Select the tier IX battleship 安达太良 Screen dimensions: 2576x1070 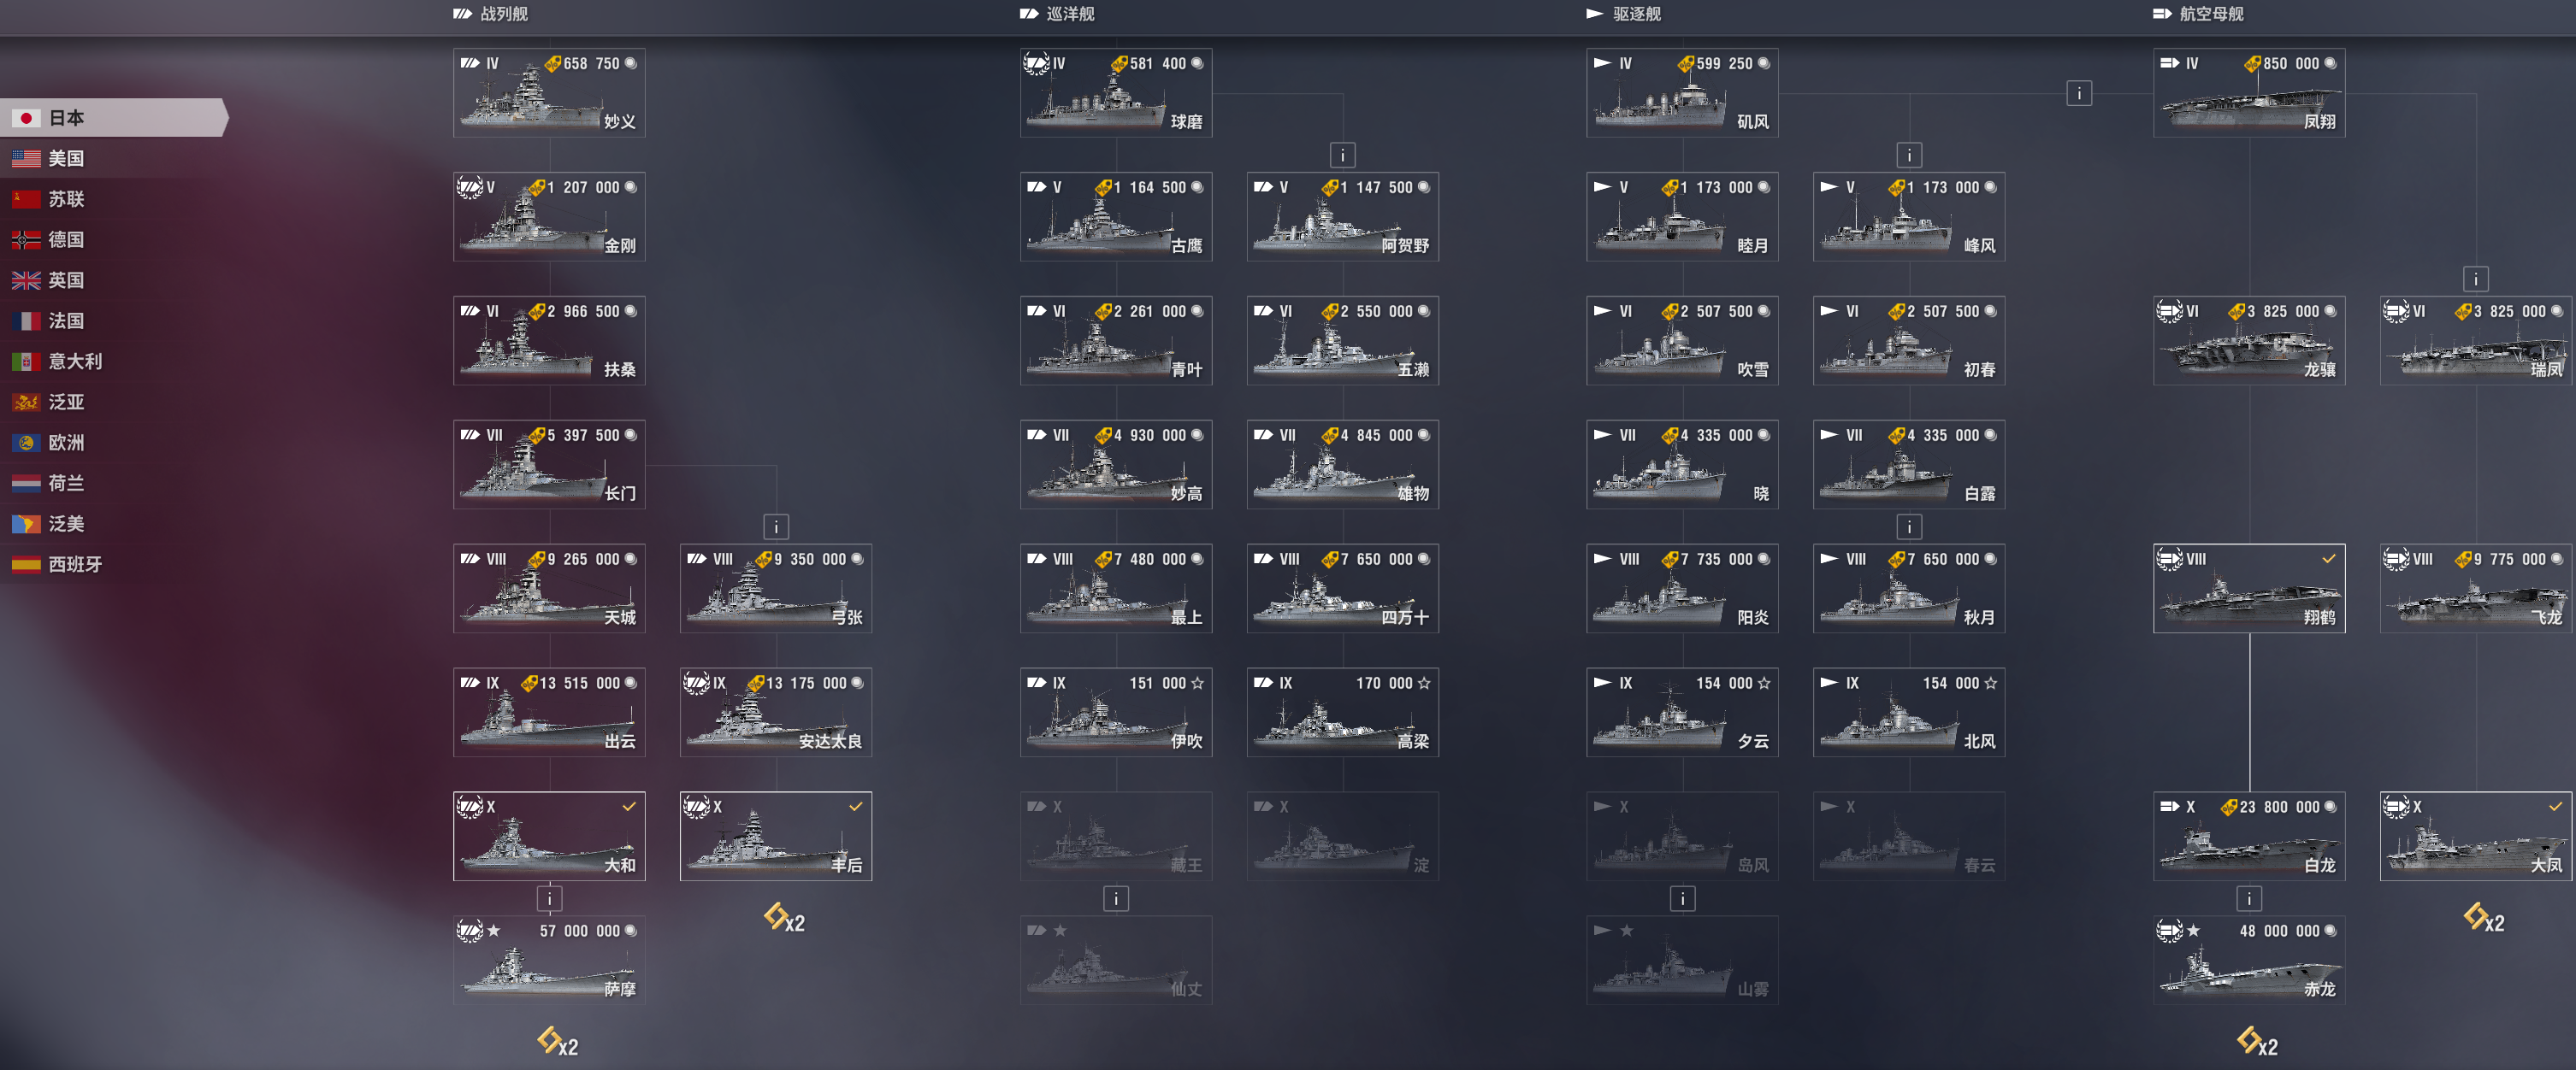(776, 712)
